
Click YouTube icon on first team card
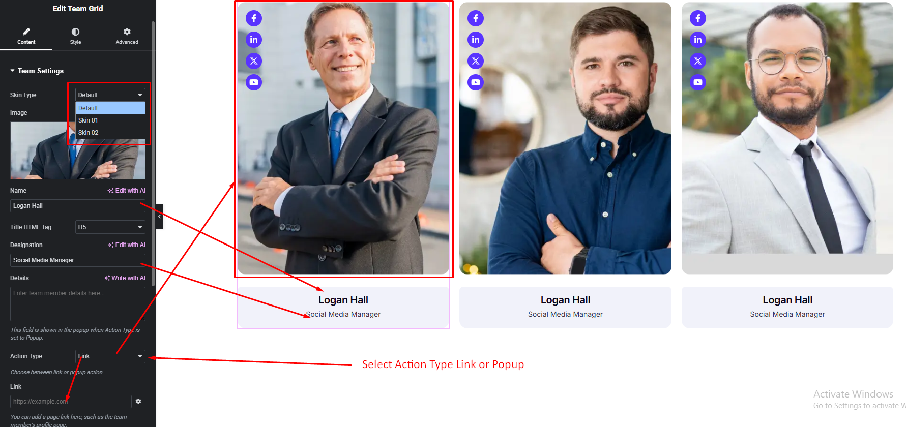point(254,82)
